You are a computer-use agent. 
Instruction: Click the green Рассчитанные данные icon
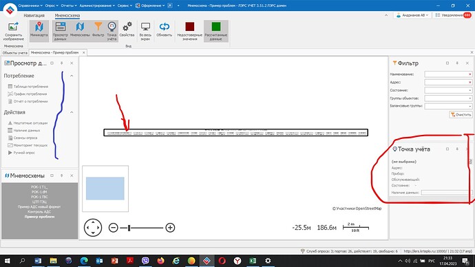(215, 27)
